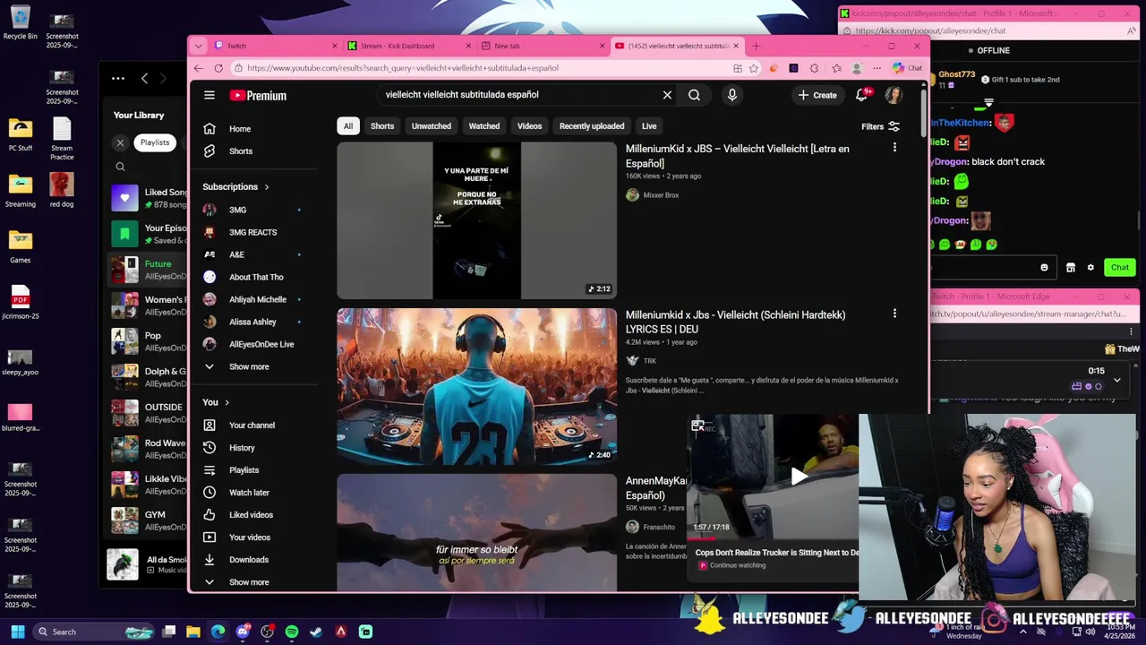Select the Unwatched filter chip
1146x645 pixels.
click(x=432, y=126)
